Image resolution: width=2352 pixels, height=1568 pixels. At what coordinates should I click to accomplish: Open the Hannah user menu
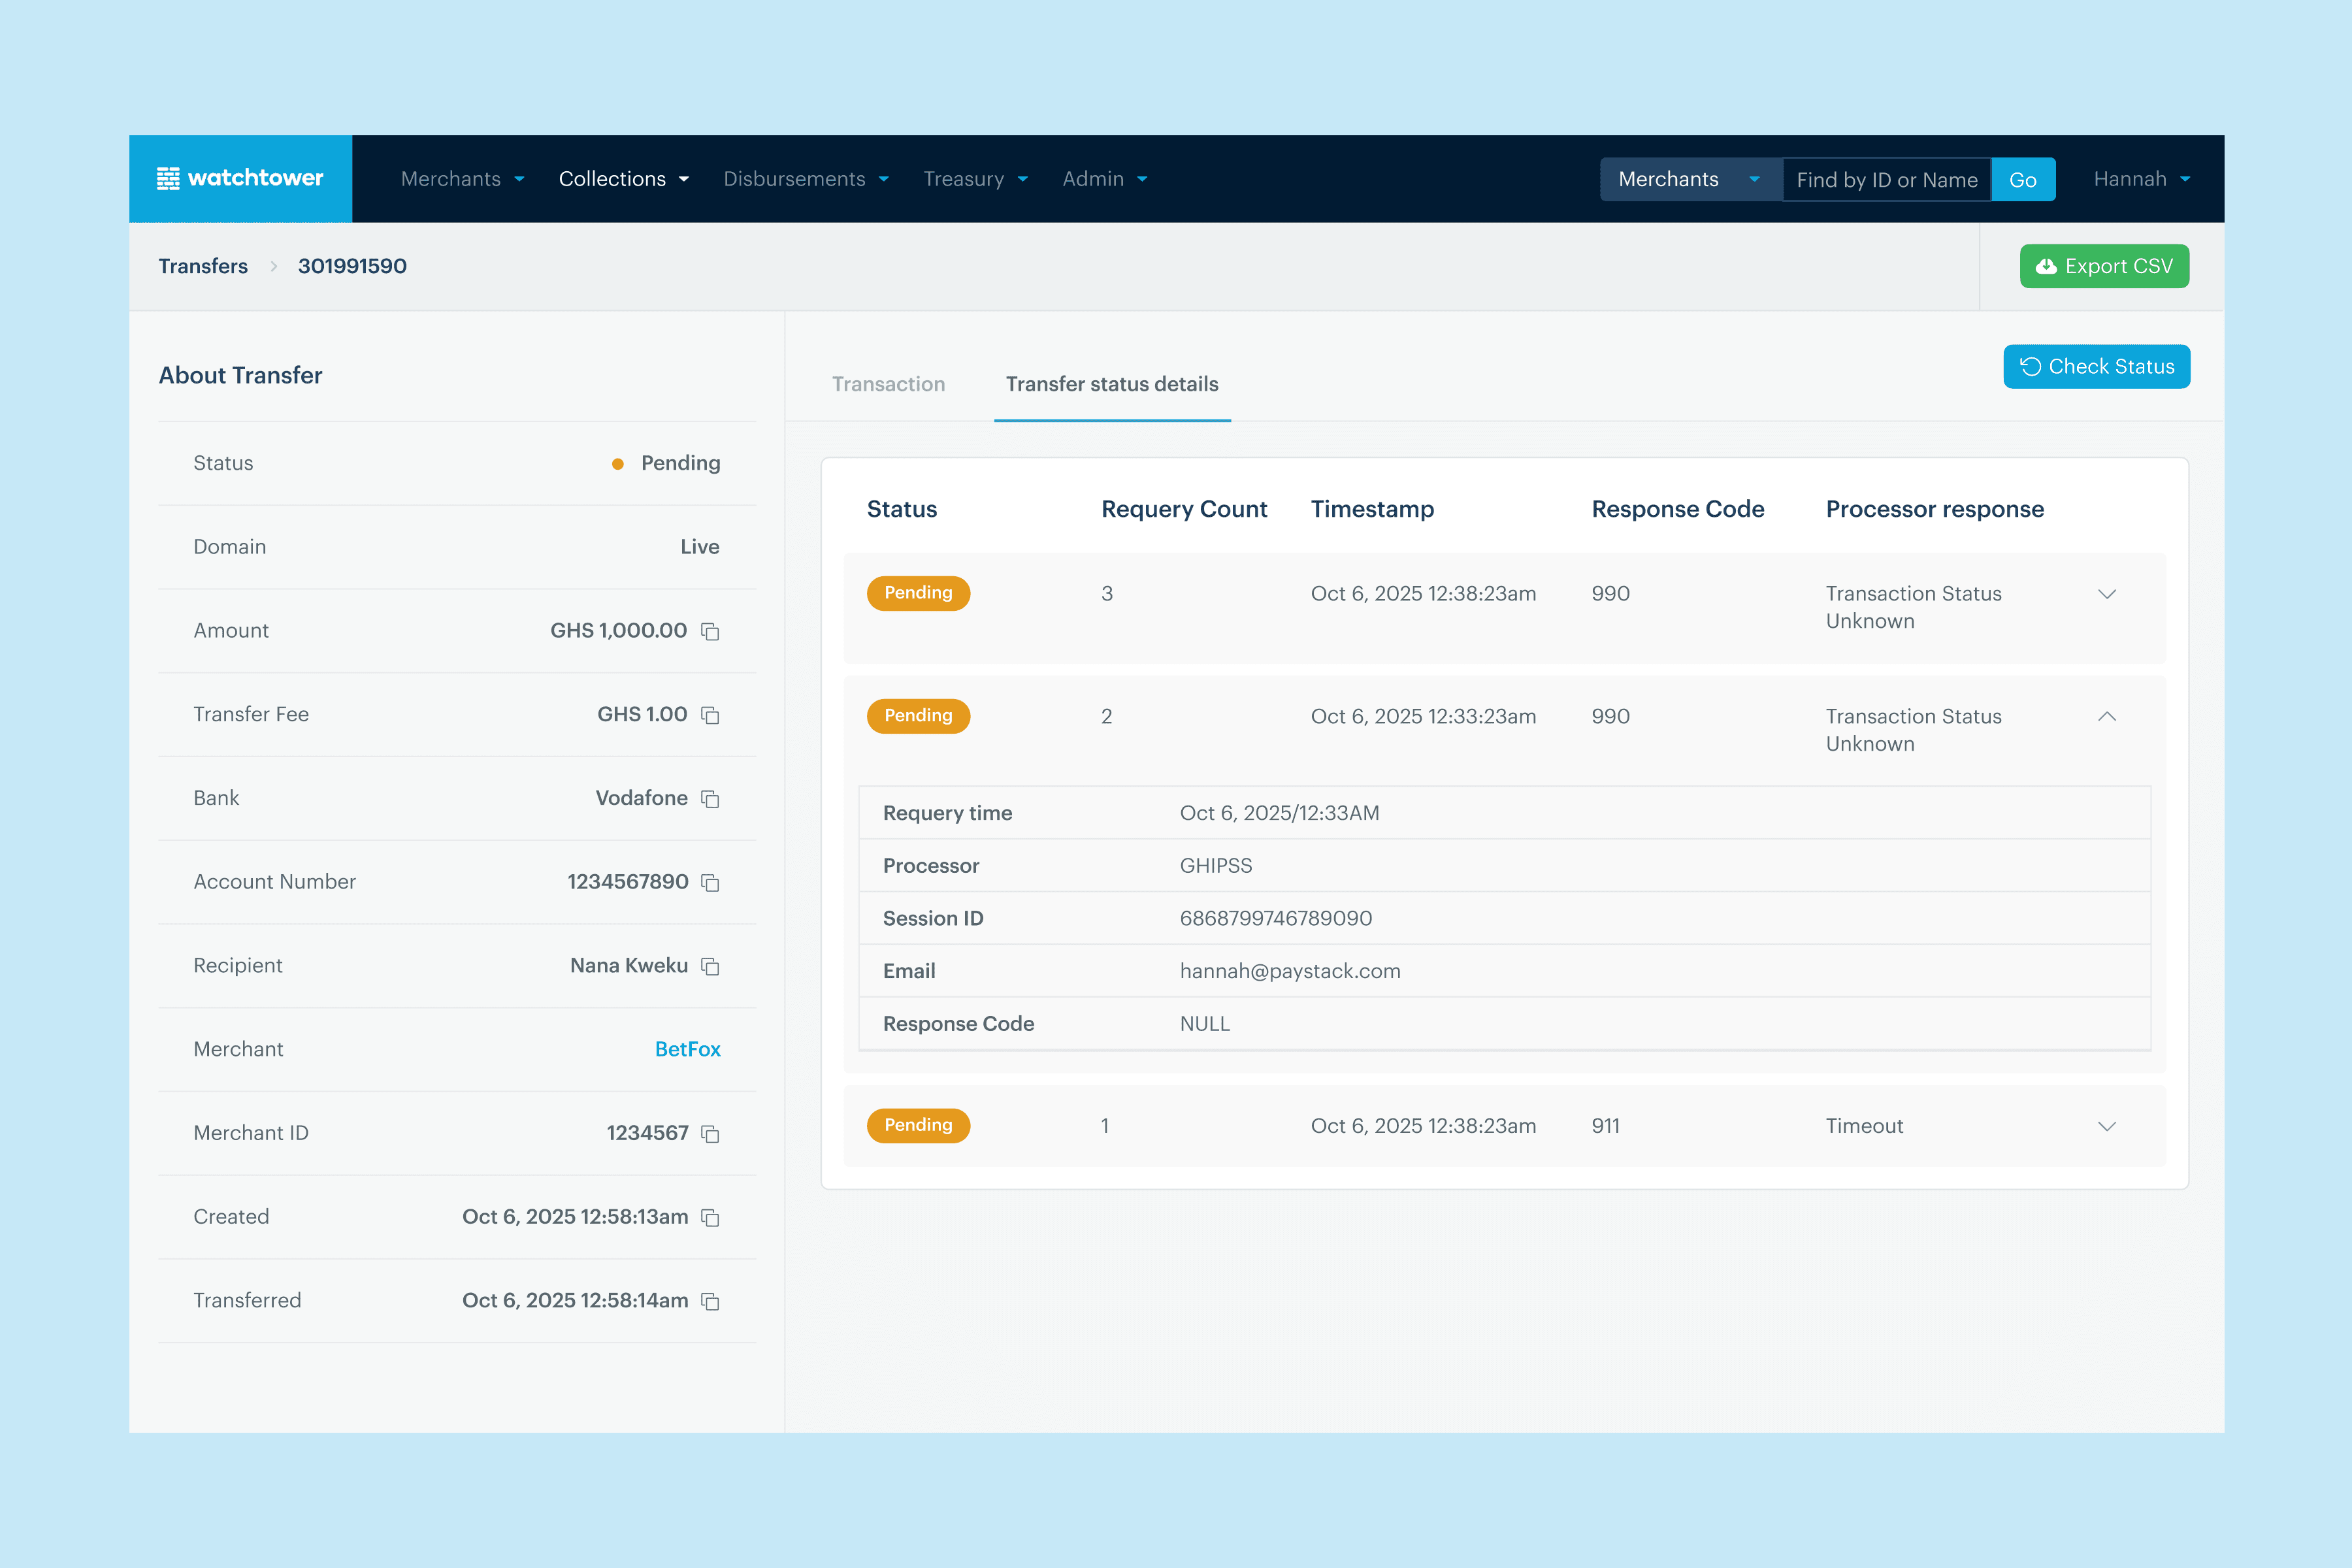(2141, 179)
